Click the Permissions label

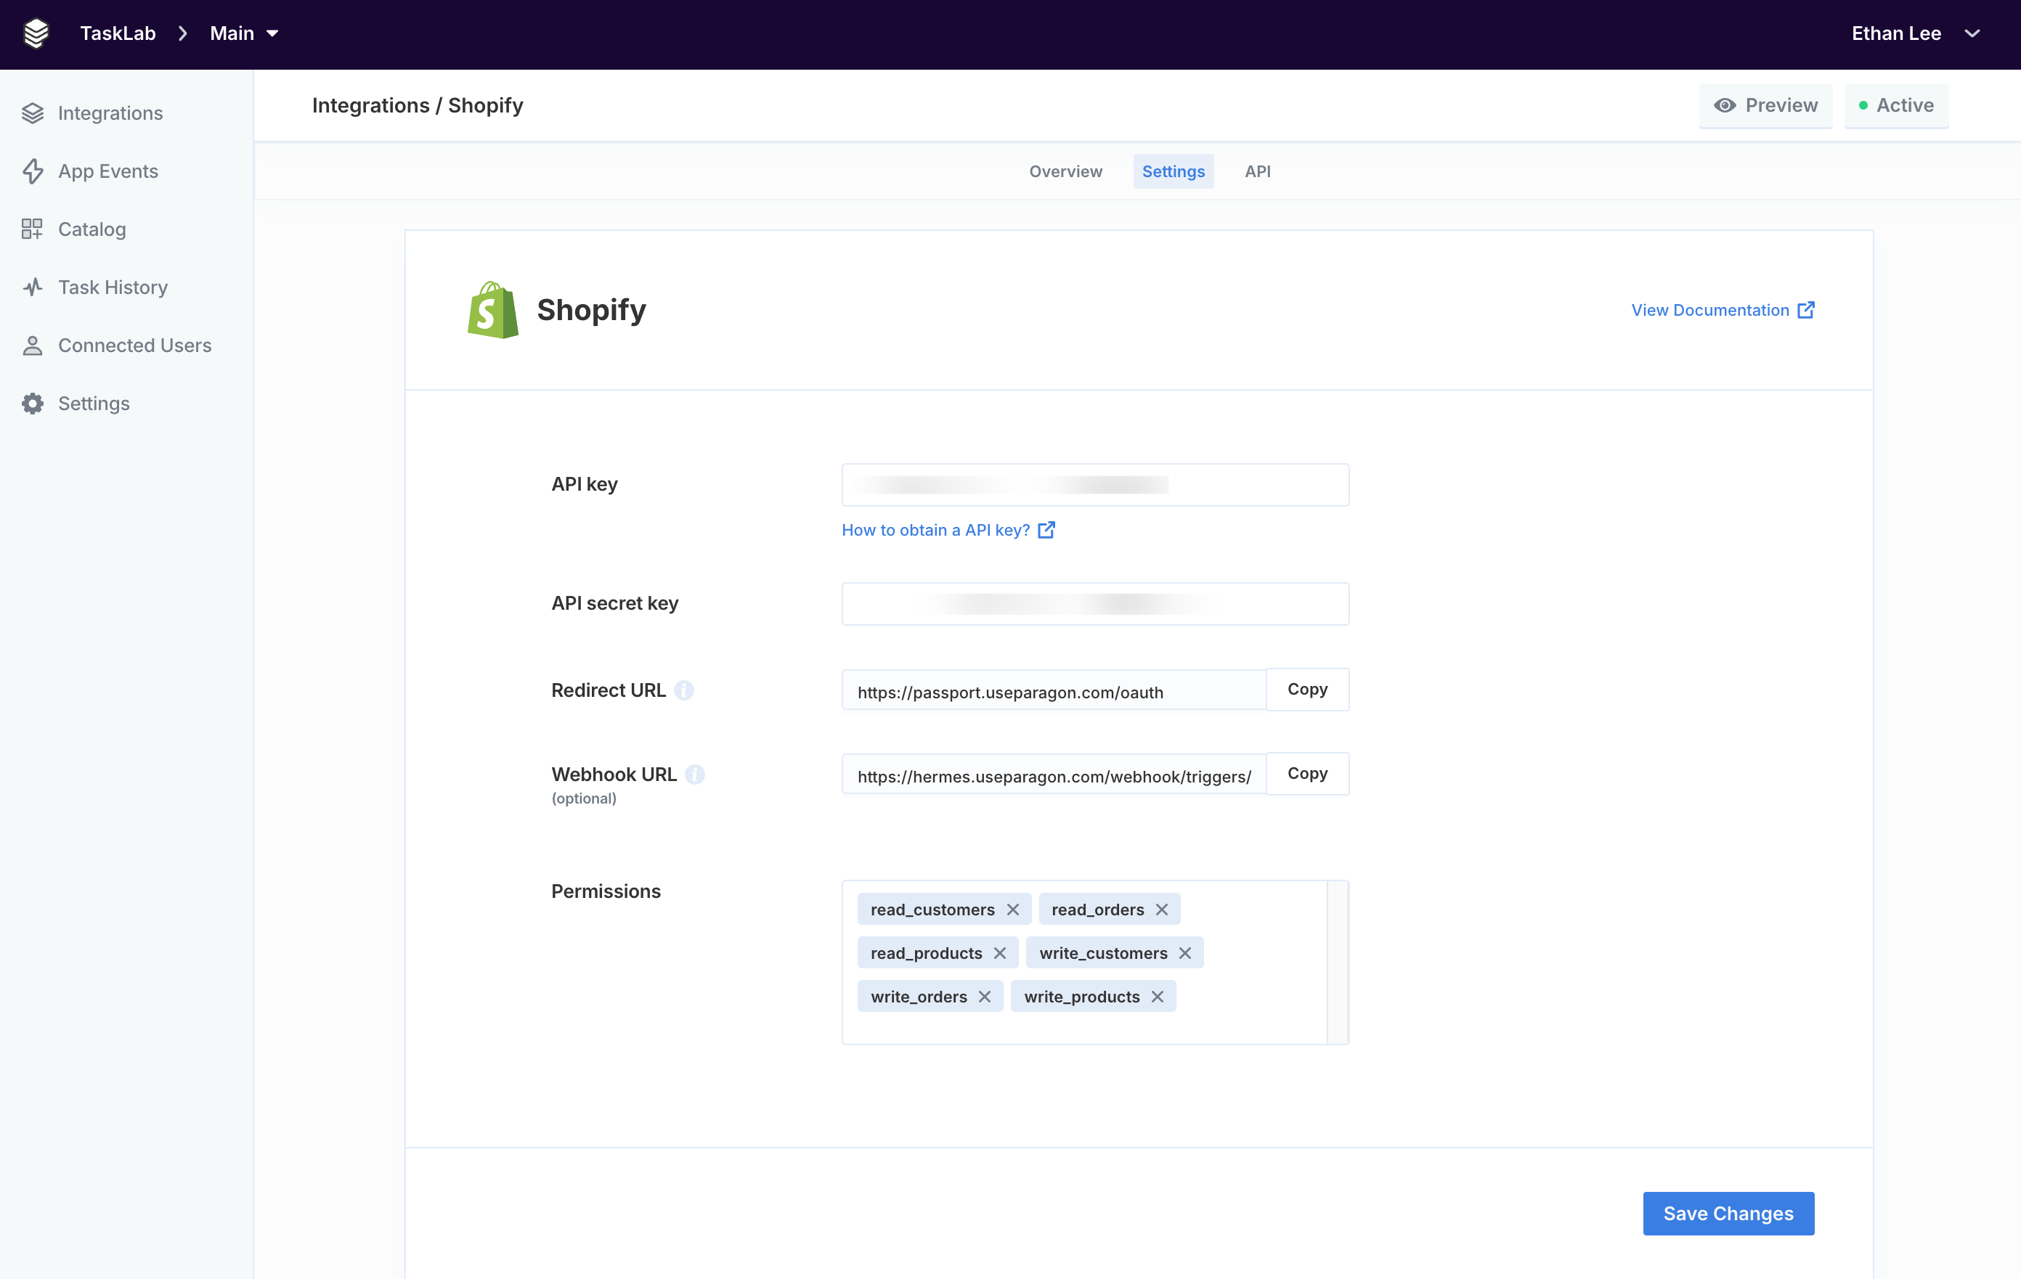606,891
